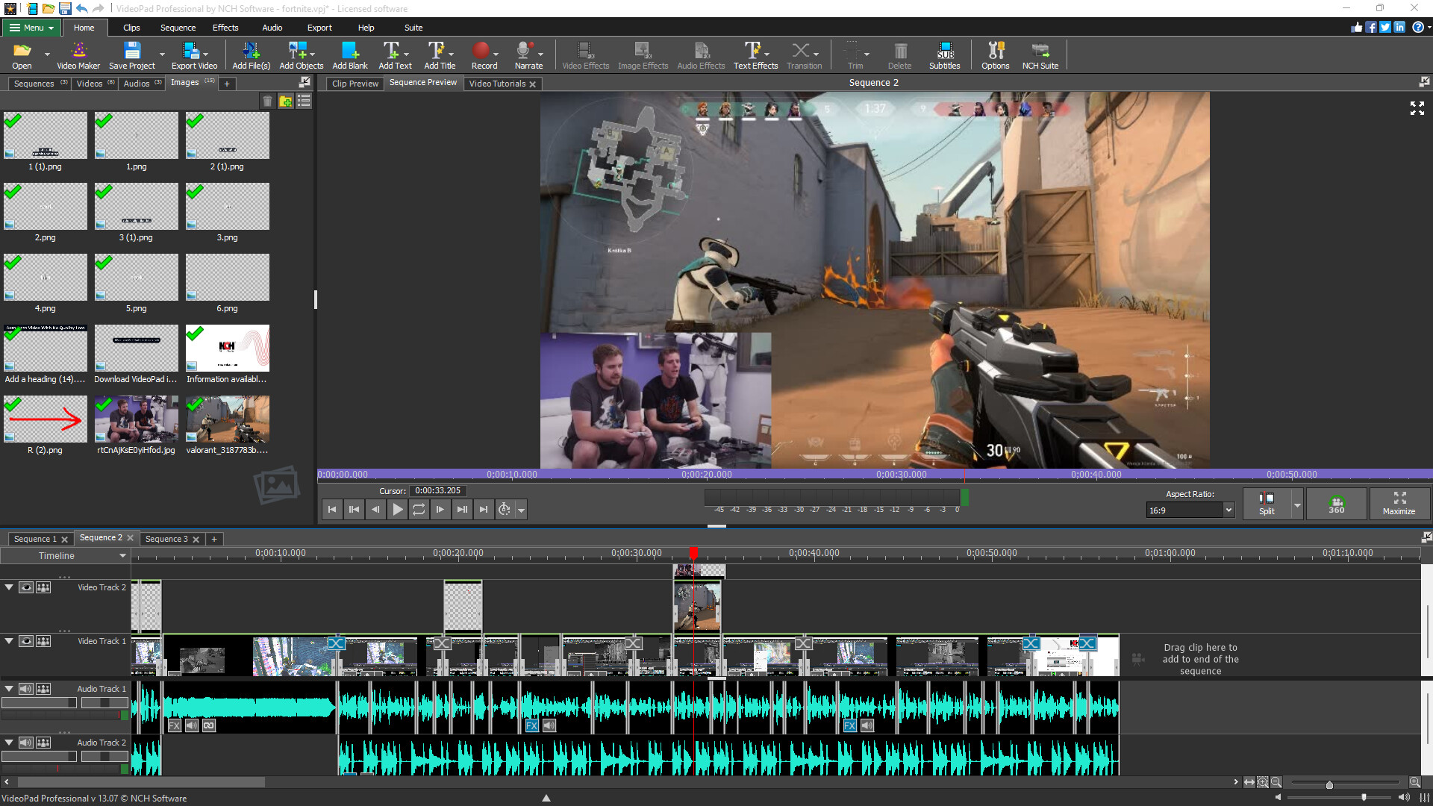Open the Export menu

[319, 28]
